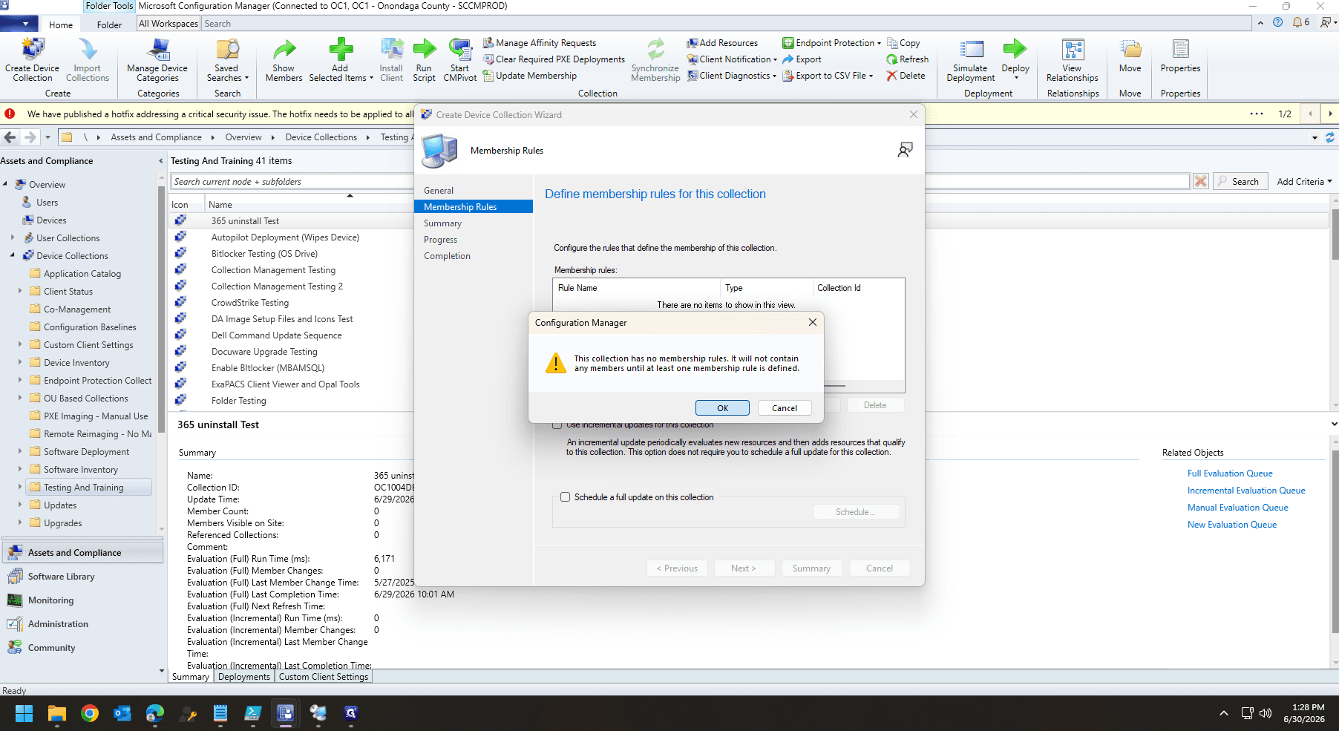Click OK in Configuration Manager dialog
Image resolution: width=1339 pixels, height=731 pixels.
(722, 408)
